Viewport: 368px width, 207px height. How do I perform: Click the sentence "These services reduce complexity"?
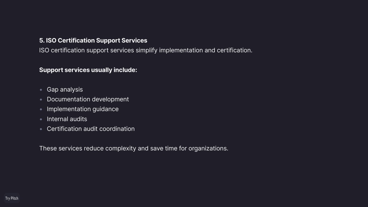133,148
